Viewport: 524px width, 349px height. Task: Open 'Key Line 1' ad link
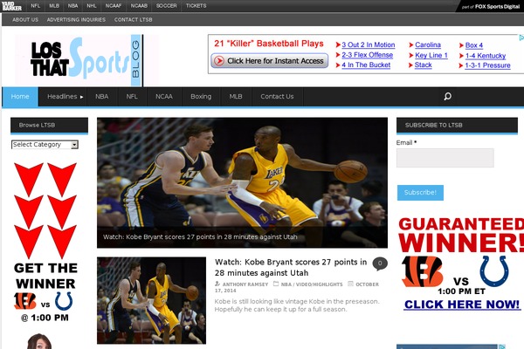tap(431, 55)
